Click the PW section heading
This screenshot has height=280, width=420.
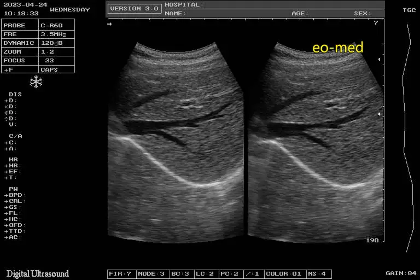pos(13,189)
